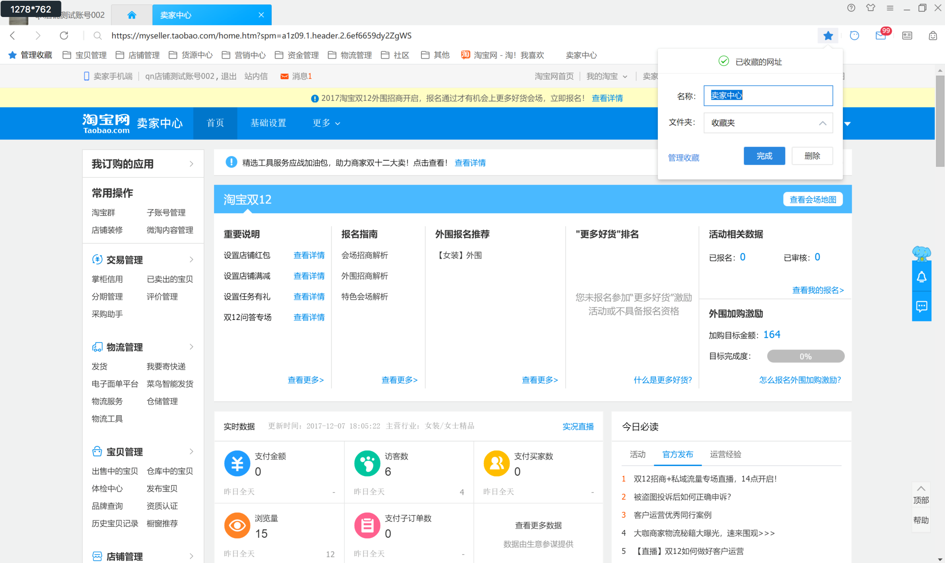The height and width of the screenshot is (563, 945).
Task: Click 管理收藏 in bookmarks bar
Action: tap(30, 55)
